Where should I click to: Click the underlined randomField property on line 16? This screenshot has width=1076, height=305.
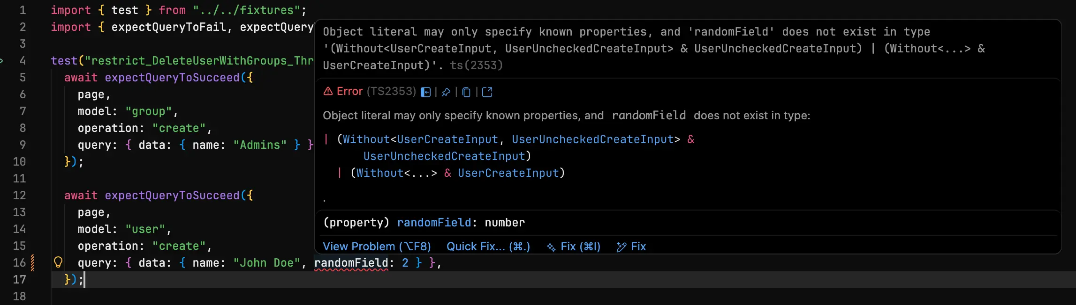click(x=351, y=263)
